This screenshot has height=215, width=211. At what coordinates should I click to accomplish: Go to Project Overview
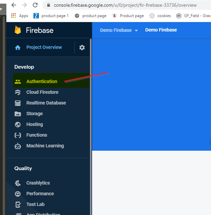point(44,47)
